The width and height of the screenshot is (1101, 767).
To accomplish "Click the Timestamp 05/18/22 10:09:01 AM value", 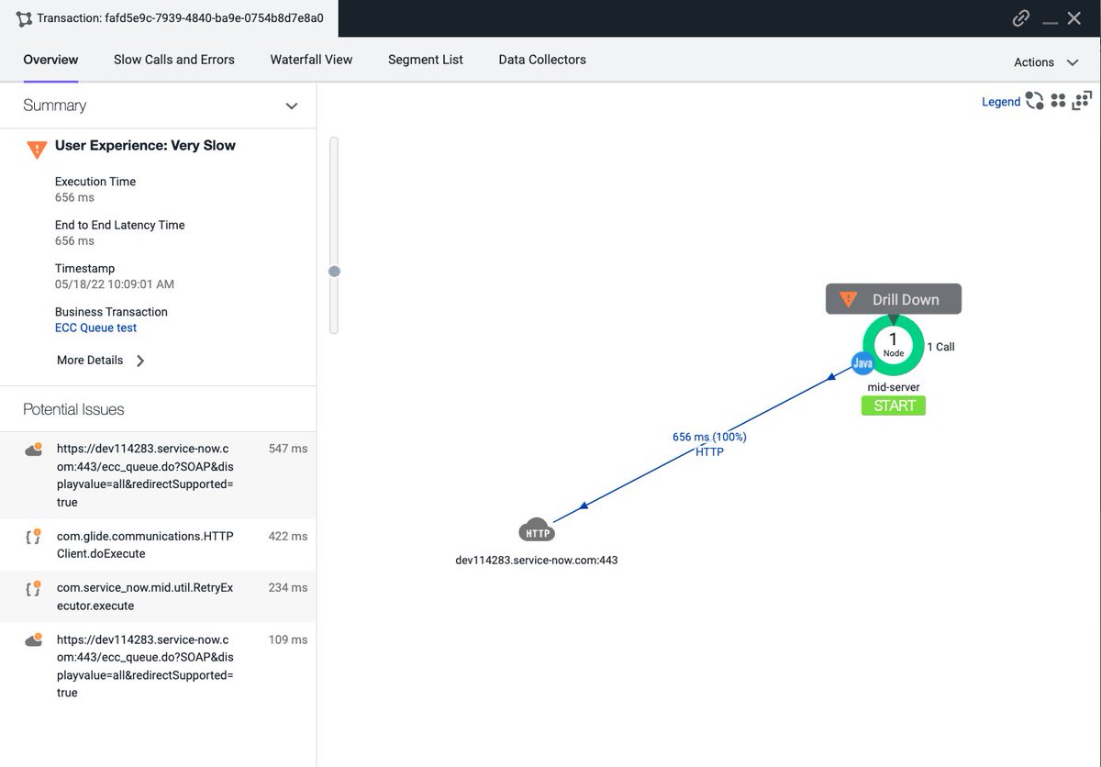I will 115,284.
